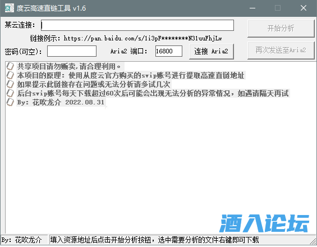Select the list line about svip账号 提取高速直链地址

[131, 75]
